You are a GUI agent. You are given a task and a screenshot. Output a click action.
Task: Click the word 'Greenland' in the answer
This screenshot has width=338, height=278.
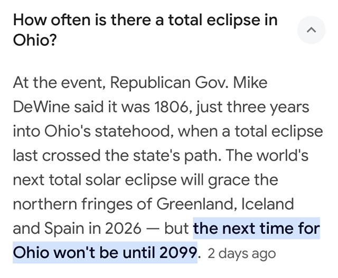[195, 204]
